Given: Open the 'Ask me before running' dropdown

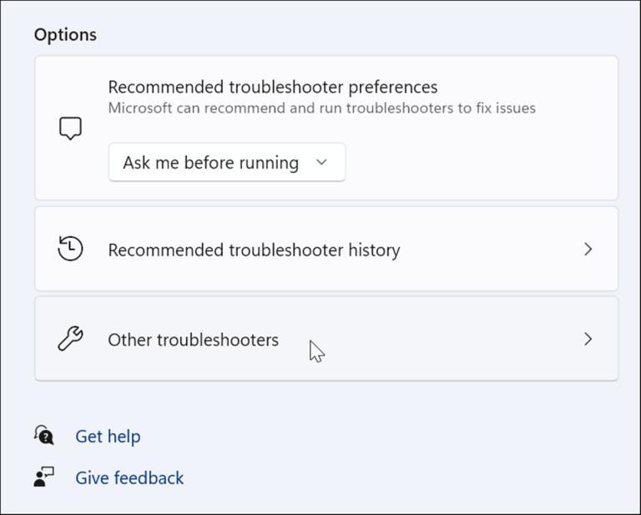Looking at the screenshot, I should point(226,163).
